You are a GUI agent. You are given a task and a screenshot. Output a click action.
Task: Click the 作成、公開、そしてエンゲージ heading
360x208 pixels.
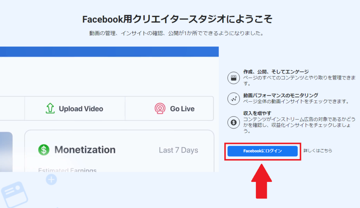[x=276, y=72]
